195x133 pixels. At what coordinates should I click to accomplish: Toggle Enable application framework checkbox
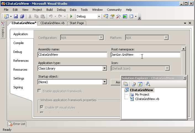(39, 91)
